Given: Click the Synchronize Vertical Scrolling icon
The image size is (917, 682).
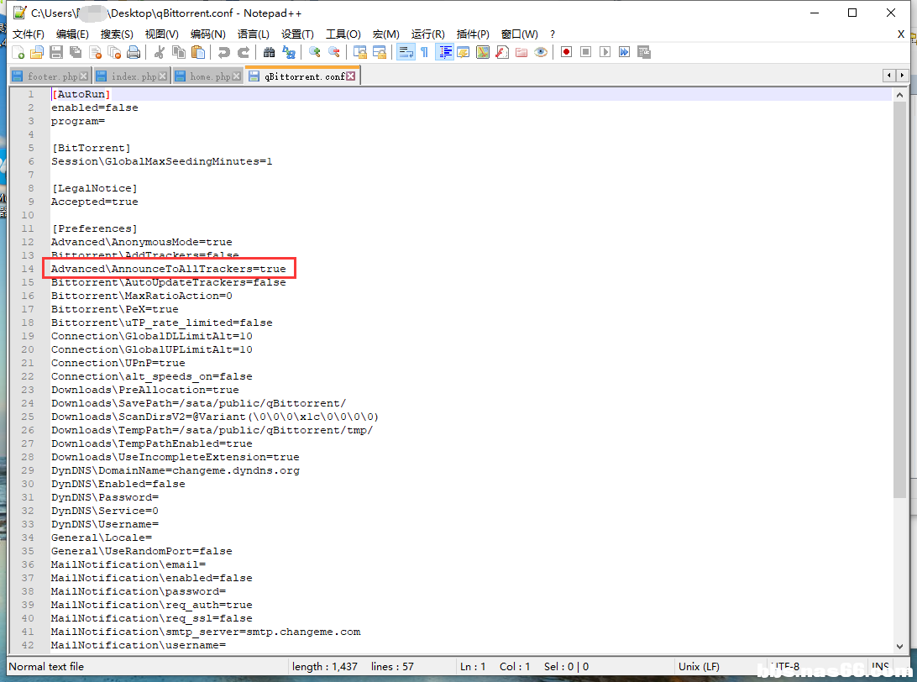Looking at the screenshot, I should tap(359, 53).
